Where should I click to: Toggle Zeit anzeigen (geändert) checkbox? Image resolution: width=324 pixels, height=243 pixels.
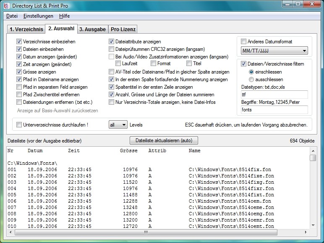coord(19,64)
